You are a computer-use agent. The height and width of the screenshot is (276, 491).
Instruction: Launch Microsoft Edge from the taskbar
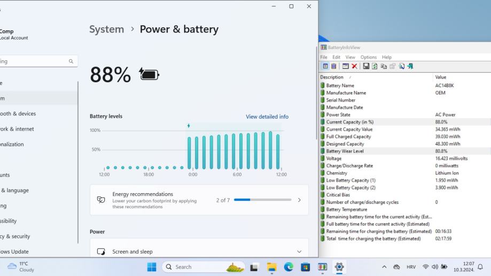click(289, 267)
